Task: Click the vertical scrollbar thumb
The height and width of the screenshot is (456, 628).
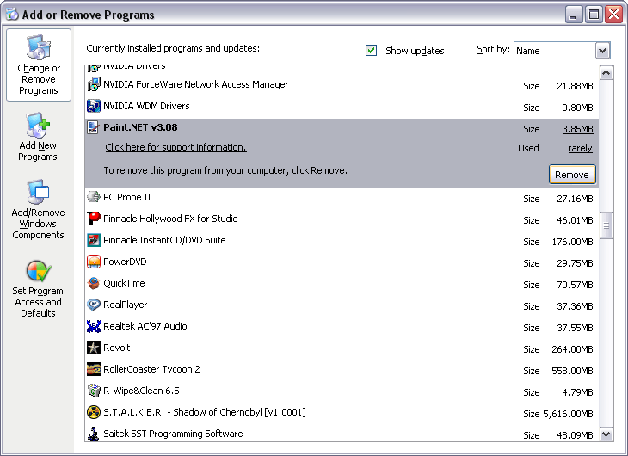Action: 606,225
